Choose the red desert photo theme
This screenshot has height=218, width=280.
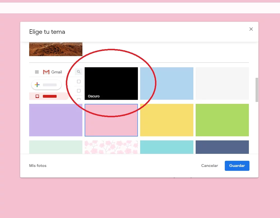pos(56,49)
